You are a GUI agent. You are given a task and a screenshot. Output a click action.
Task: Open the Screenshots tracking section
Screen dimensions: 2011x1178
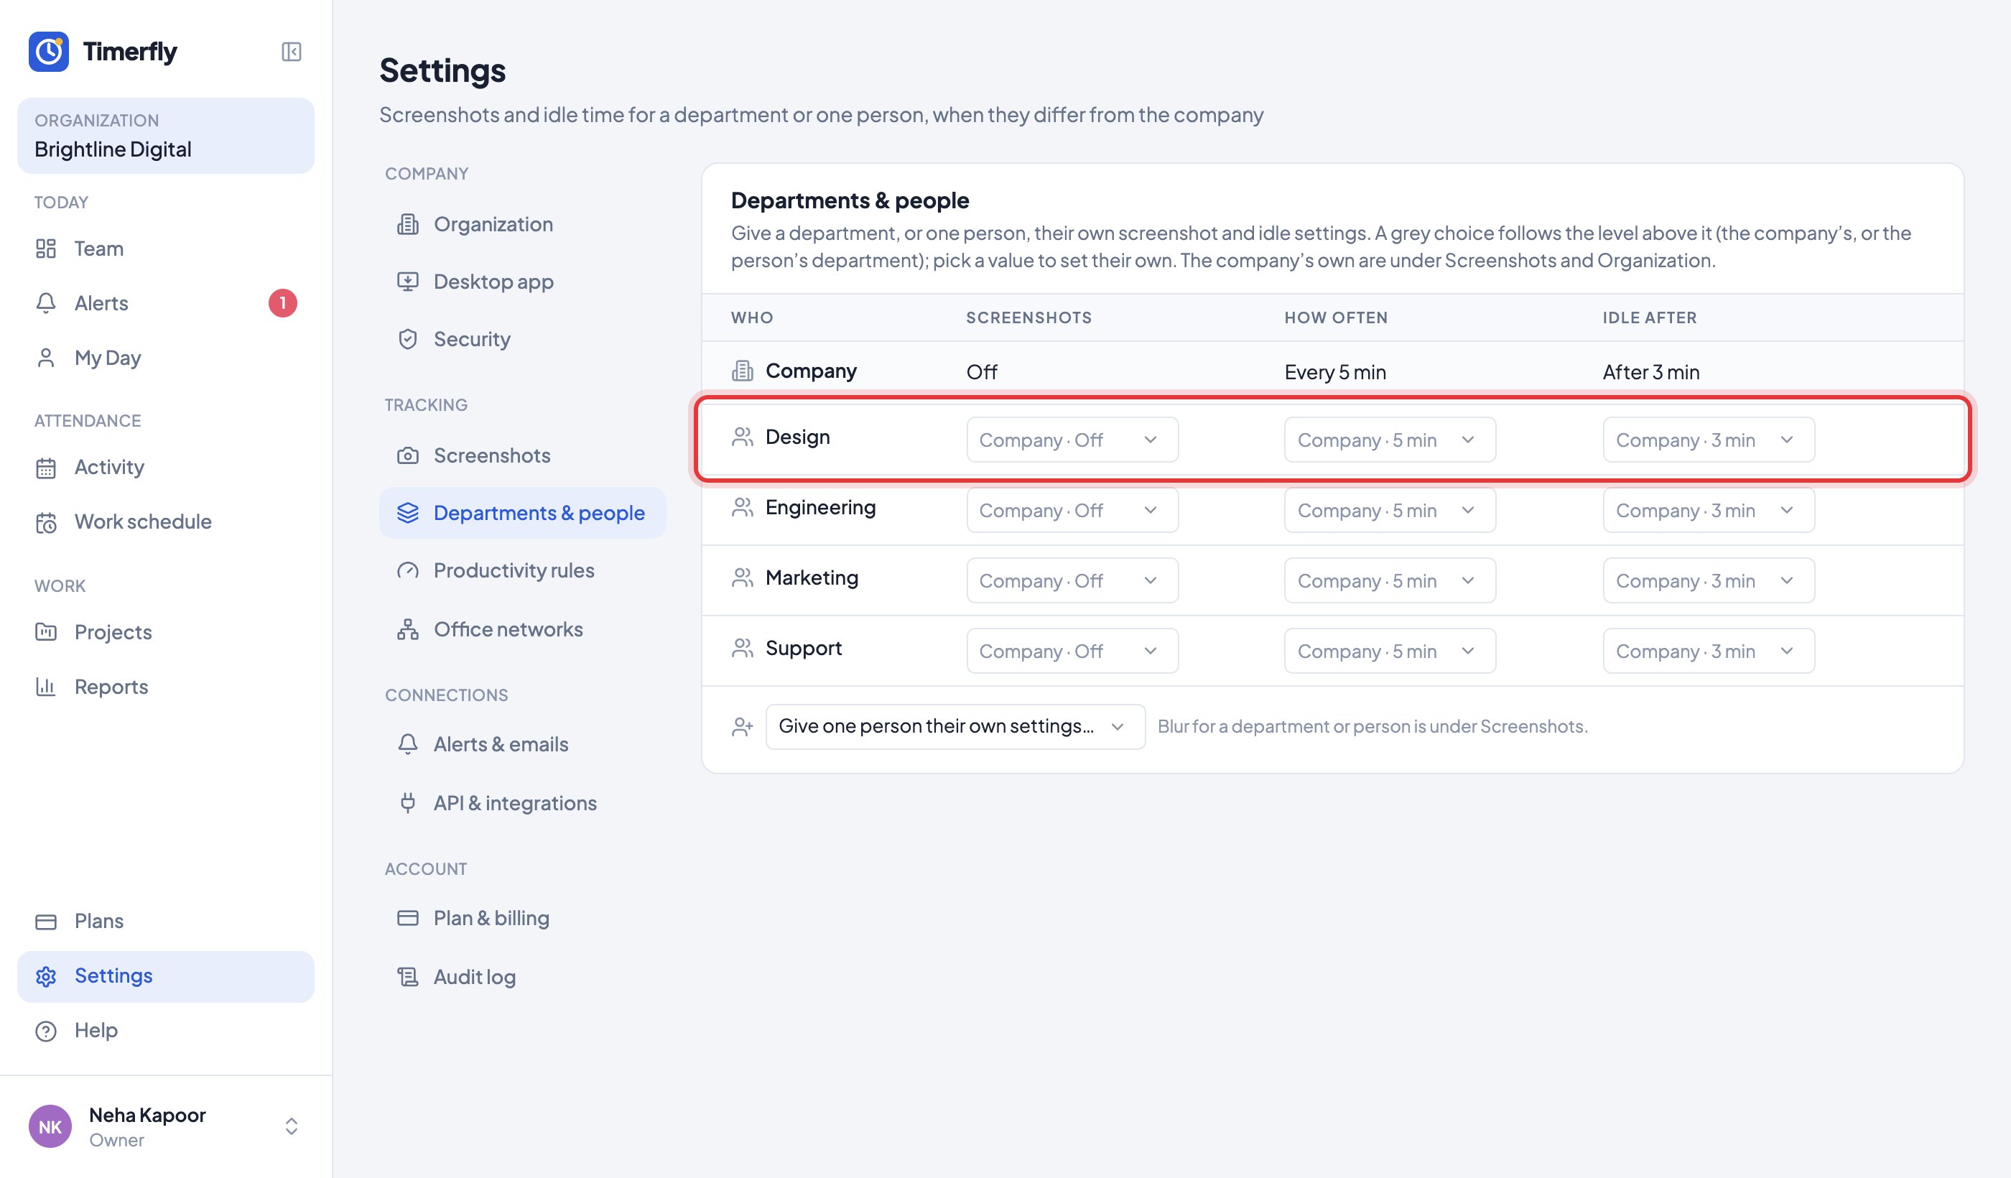click(523, 455)
